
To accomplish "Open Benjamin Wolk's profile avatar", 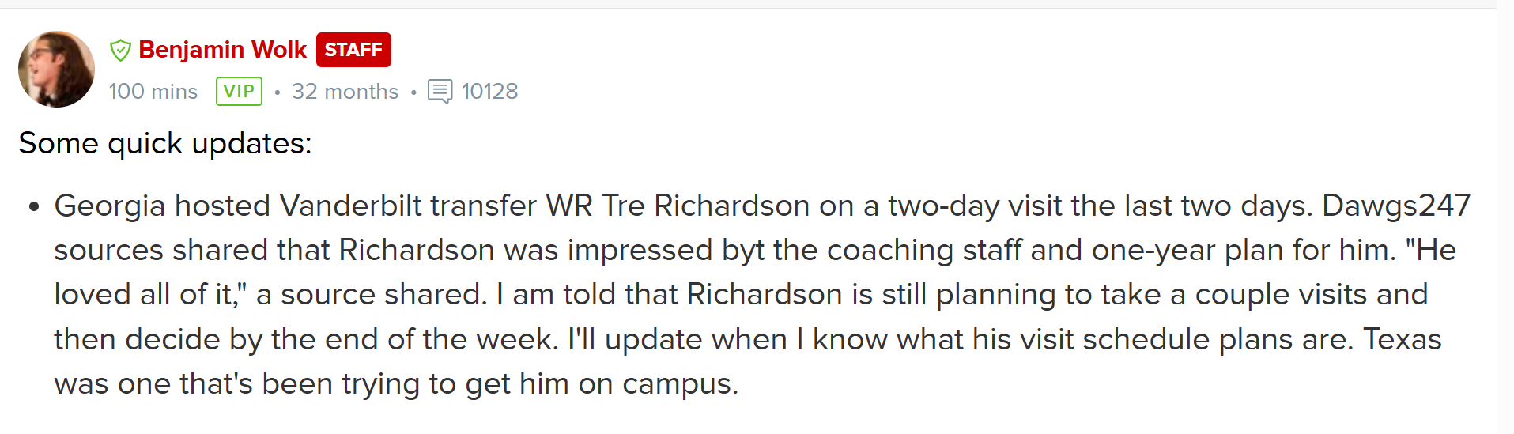I will pyautogui.click(x=56, y=70).
